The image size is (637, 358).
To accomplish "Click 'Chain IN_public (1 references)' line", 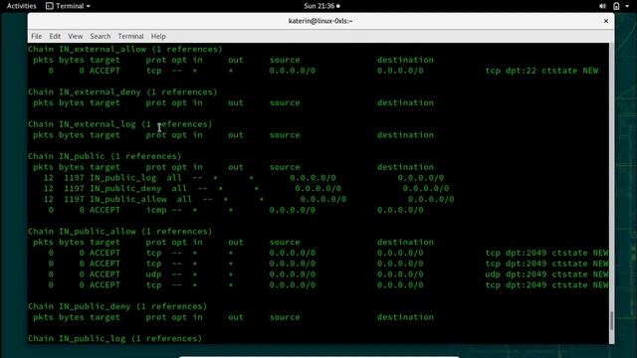I will (x=105, y=156).
